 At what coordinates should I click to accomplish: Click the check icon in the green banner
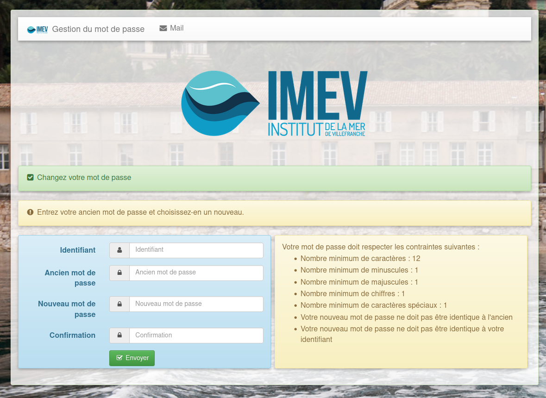point(30,177)
